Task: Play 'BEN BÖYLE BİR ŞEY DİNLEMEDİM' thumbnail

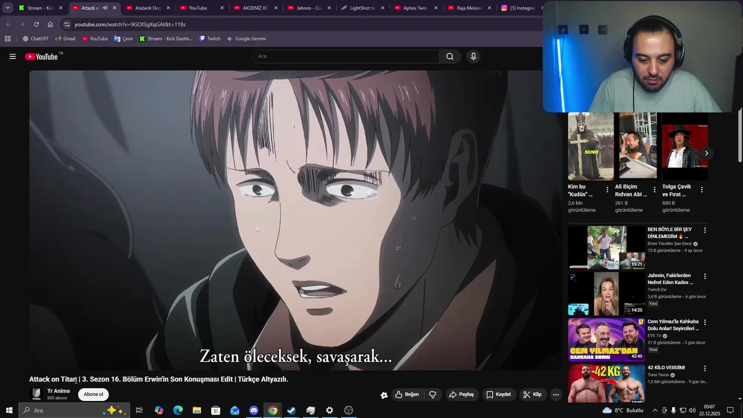Action: pos(607,247)
